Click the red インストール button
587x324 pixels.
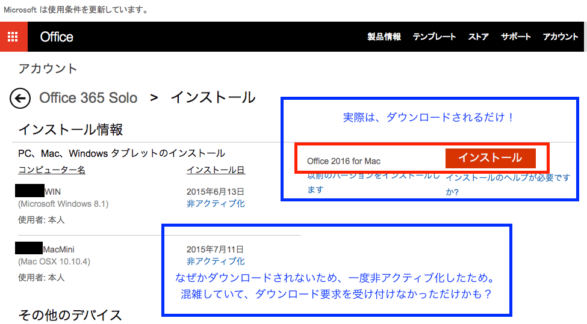pyautogui.click(x=491, y=158)
